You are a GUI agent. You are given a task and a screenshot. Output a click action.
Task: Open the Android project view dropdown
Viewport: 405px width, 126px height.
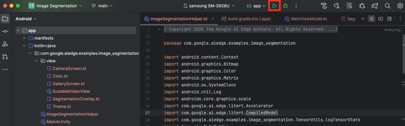pyautogui.click(x=26, y=19)
